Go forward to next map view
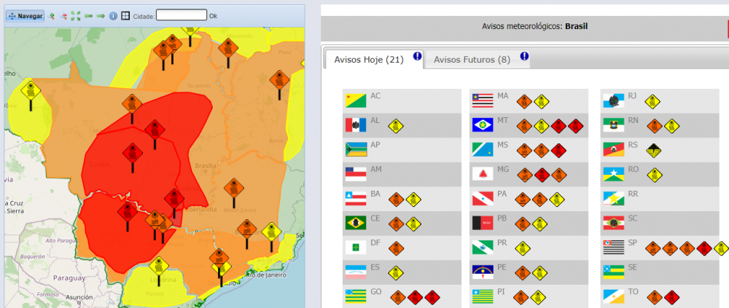The height and width of the screenshot is (308, 729). coord(101,16)
